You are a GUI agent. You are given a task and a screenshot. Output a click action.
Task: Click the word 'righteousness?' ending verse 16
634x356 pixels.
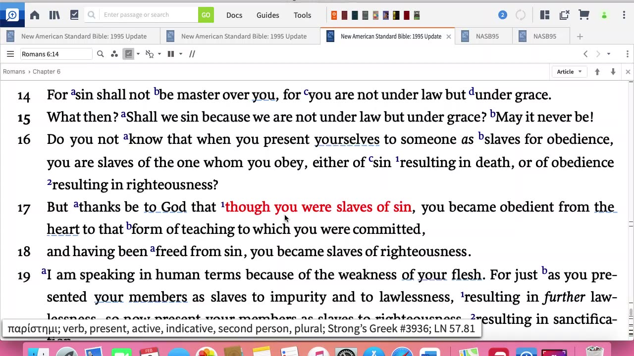172,185
